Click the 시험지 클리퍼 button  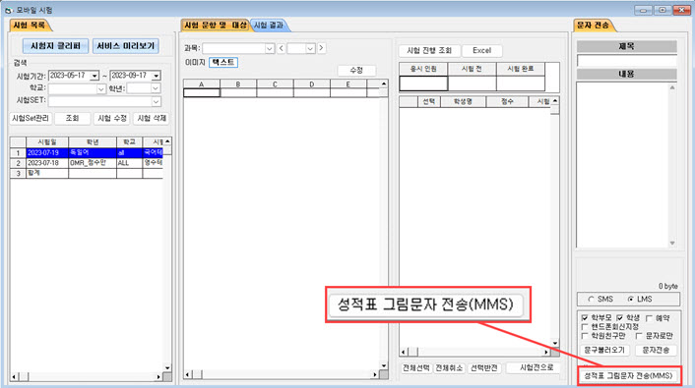pyautogui.click(x=55, y=46)
